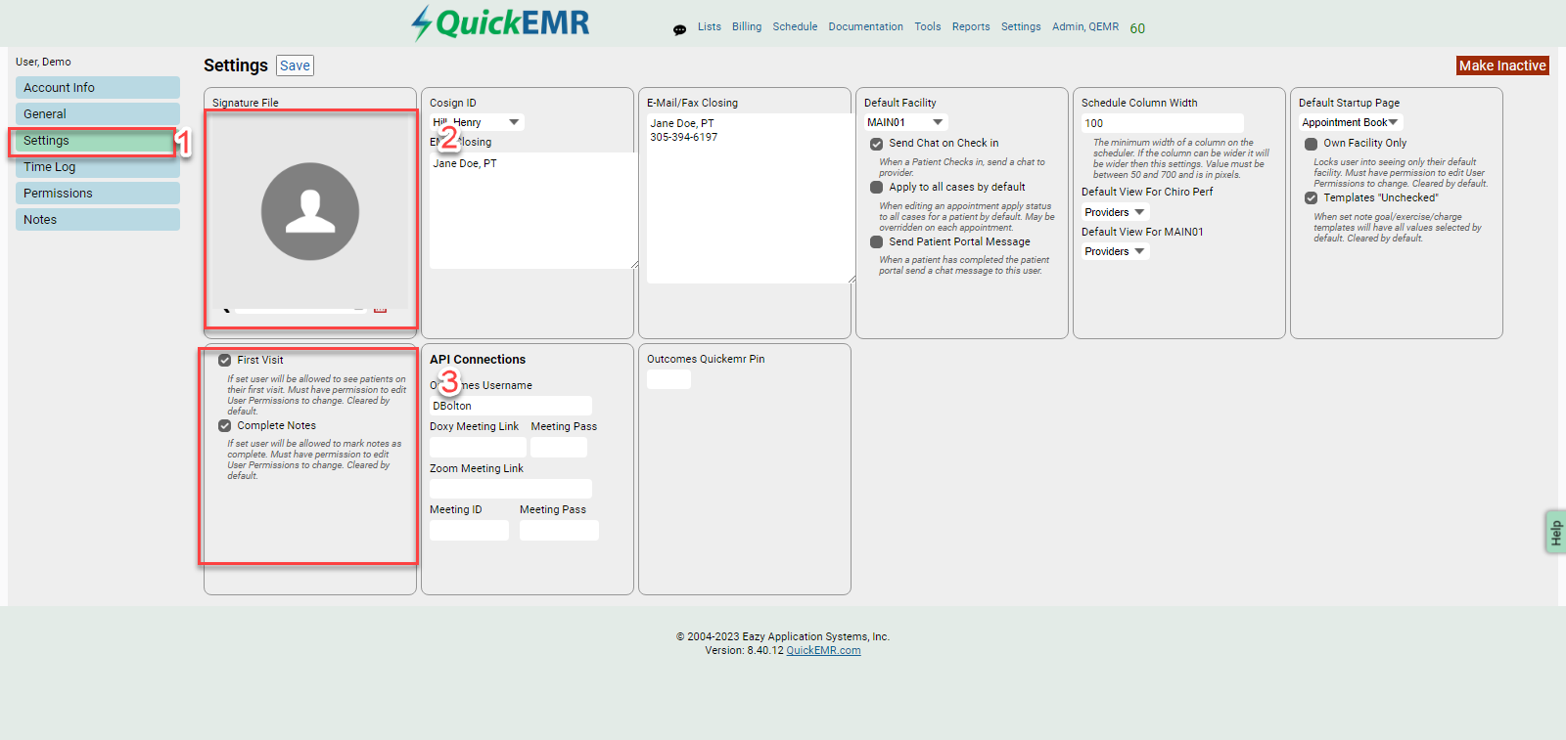The image size is (1566, 740).
Task: Click the "User, Demo" name text
Action: tap(43, 62)
